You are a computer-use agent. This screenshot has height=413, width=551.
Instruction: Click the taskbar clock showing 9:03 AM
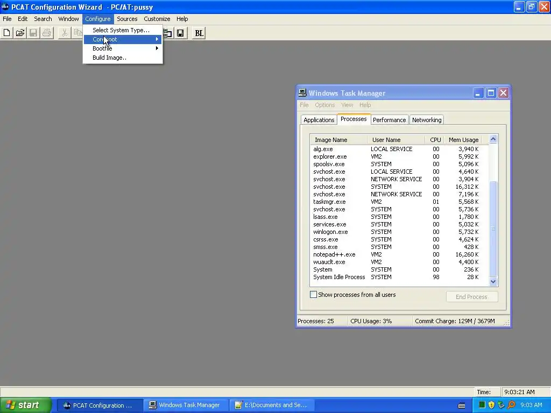(x=531, y=405)
